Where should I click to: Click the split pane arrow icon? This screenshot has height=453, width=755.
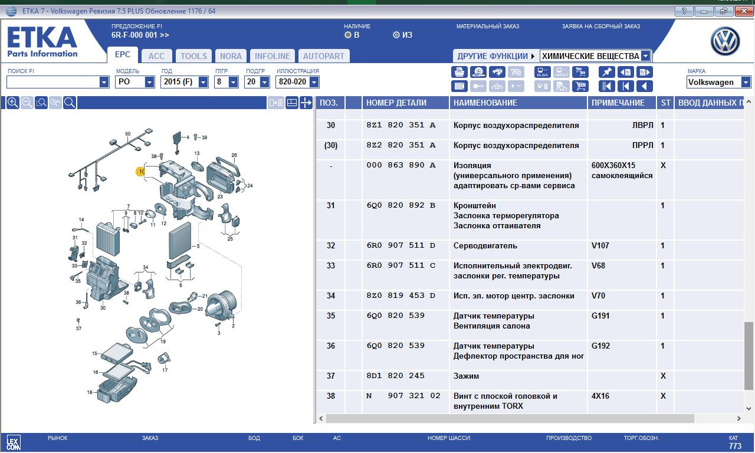click(x=306, y=103)
